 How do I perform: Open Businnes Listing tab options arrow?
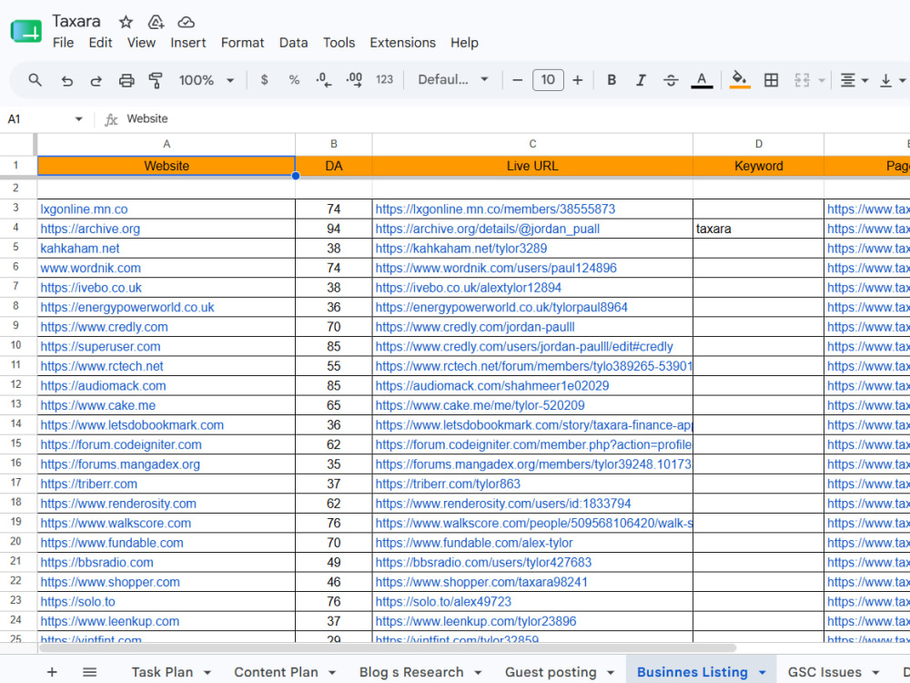pos(762,673)
